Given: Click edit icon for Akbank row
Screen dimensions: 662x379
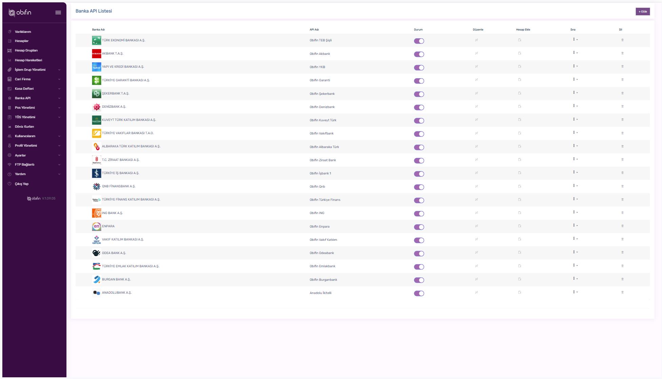Looking at the screenshot, I should [x=476, y=53].
